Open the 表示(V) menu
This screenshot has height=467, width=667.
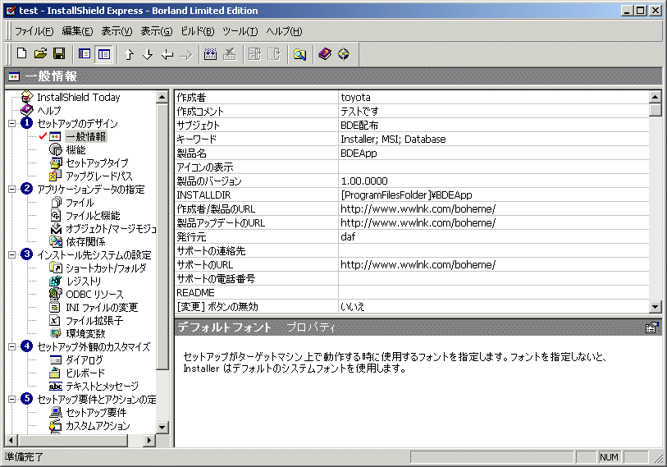pos(116,31)
